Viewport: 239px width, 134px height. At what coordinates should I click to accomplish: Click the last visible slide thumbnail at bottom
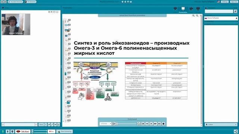[67, 121]
